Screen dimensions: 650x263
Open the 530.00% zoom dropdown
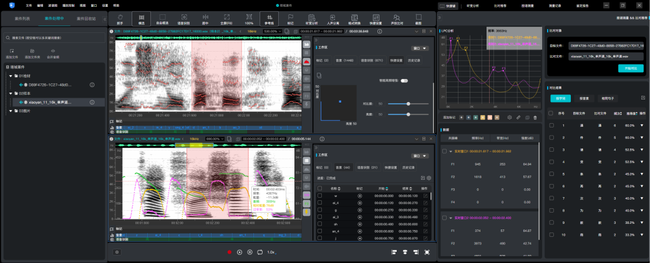[273, 30]
